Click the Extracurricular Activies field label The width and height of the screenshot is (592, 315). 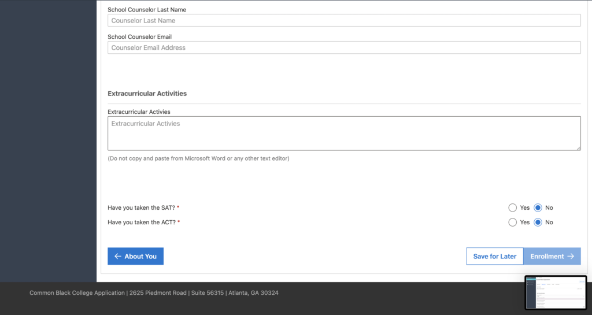[x=139, y=112]
